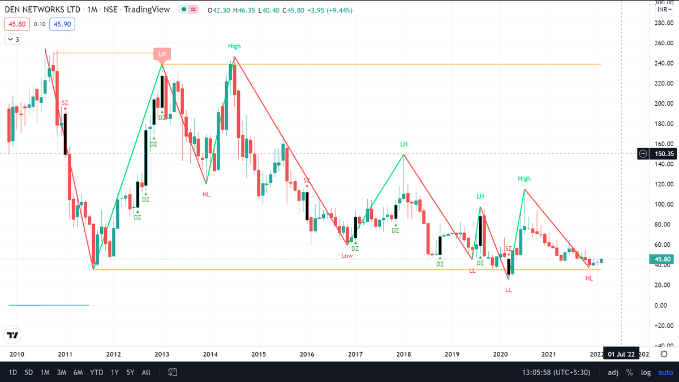Click the 01 Jul '22 date label
Screen dimensions: 679x382
click(621, 354)
